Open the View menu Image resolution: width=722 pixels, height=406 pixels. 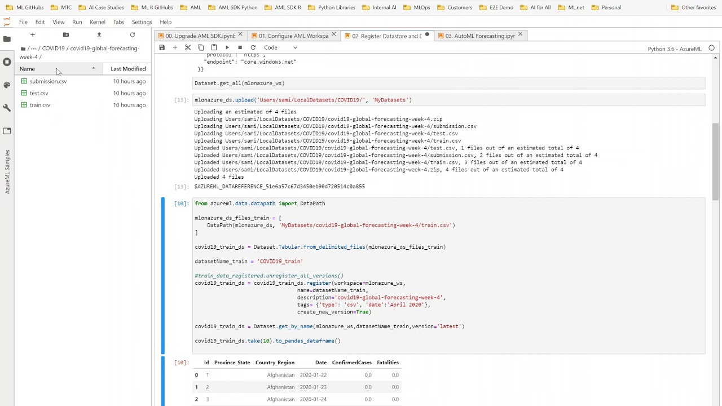[58, 22]
